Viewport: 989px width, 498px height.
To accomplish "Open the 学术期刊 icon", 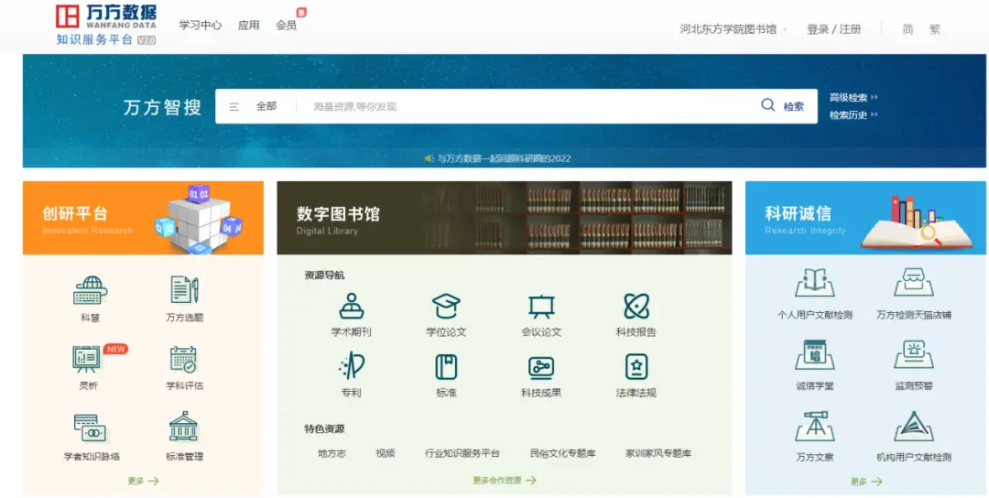I will click(x=352, y=306).
